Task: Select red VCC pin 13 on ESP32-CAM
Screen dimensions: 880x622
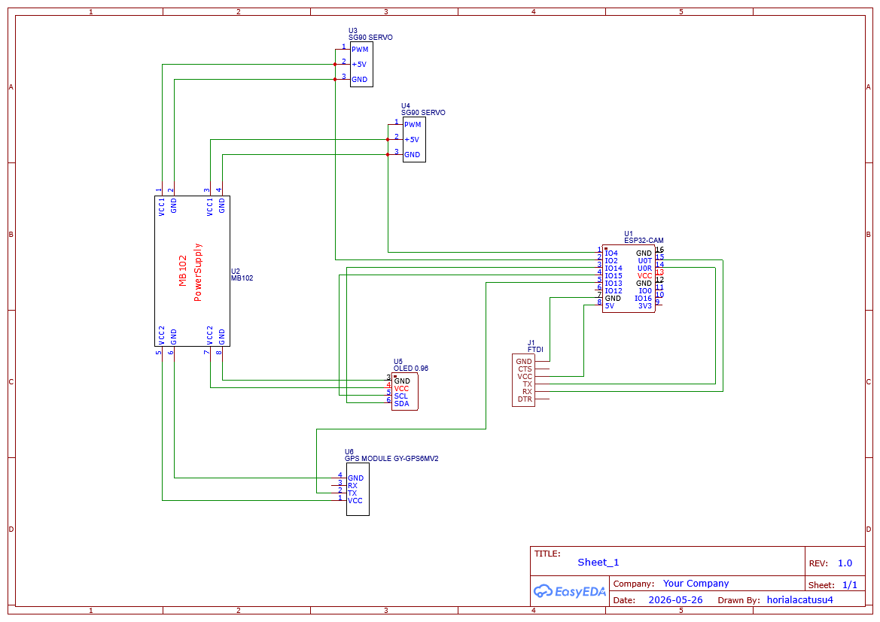Action: coord(645,276)
